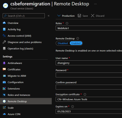Click the search magnifier icon
This screenshot has width=122, height=118.
5,16
